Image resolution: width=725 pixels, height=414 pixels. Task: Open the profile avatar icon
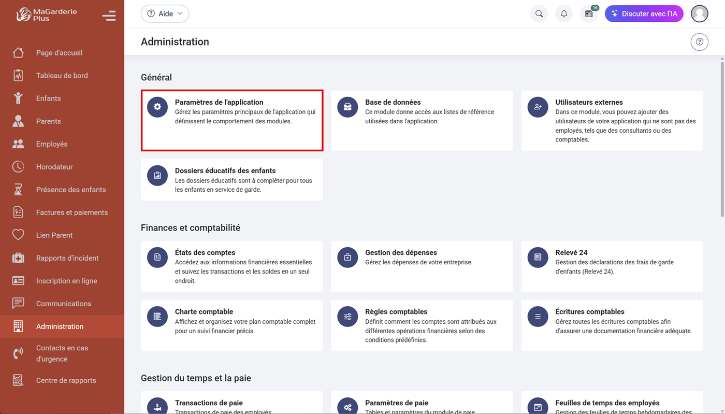coord(700,13)
